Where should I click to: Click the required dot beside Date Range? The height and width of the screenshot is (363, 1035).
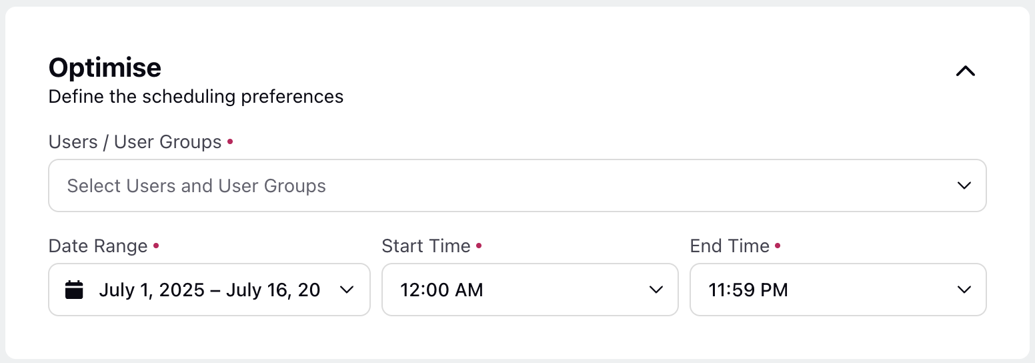[156, 246]
